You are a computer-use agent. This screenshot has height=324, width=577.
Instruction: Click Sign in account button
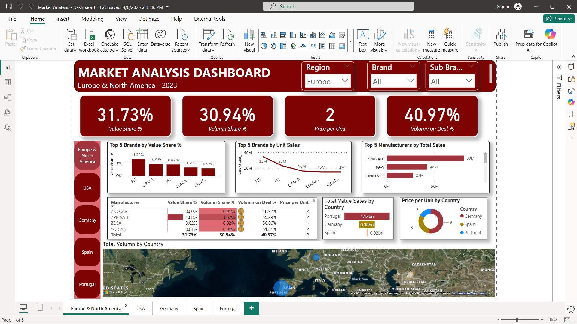point(509,7)
